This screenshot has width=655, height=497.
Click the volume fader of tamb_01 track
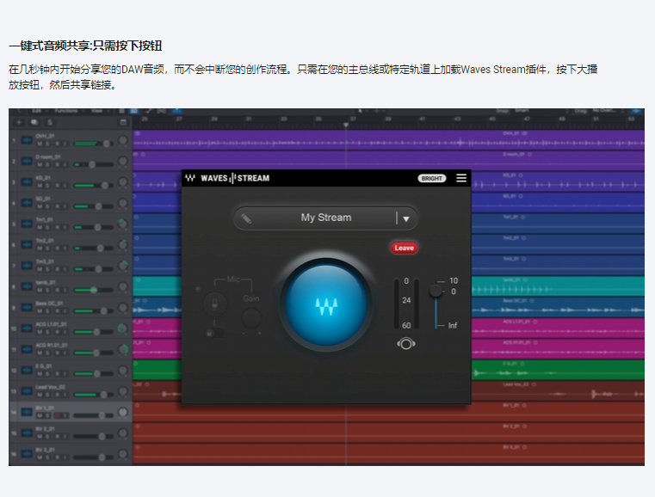click(94, 290)
